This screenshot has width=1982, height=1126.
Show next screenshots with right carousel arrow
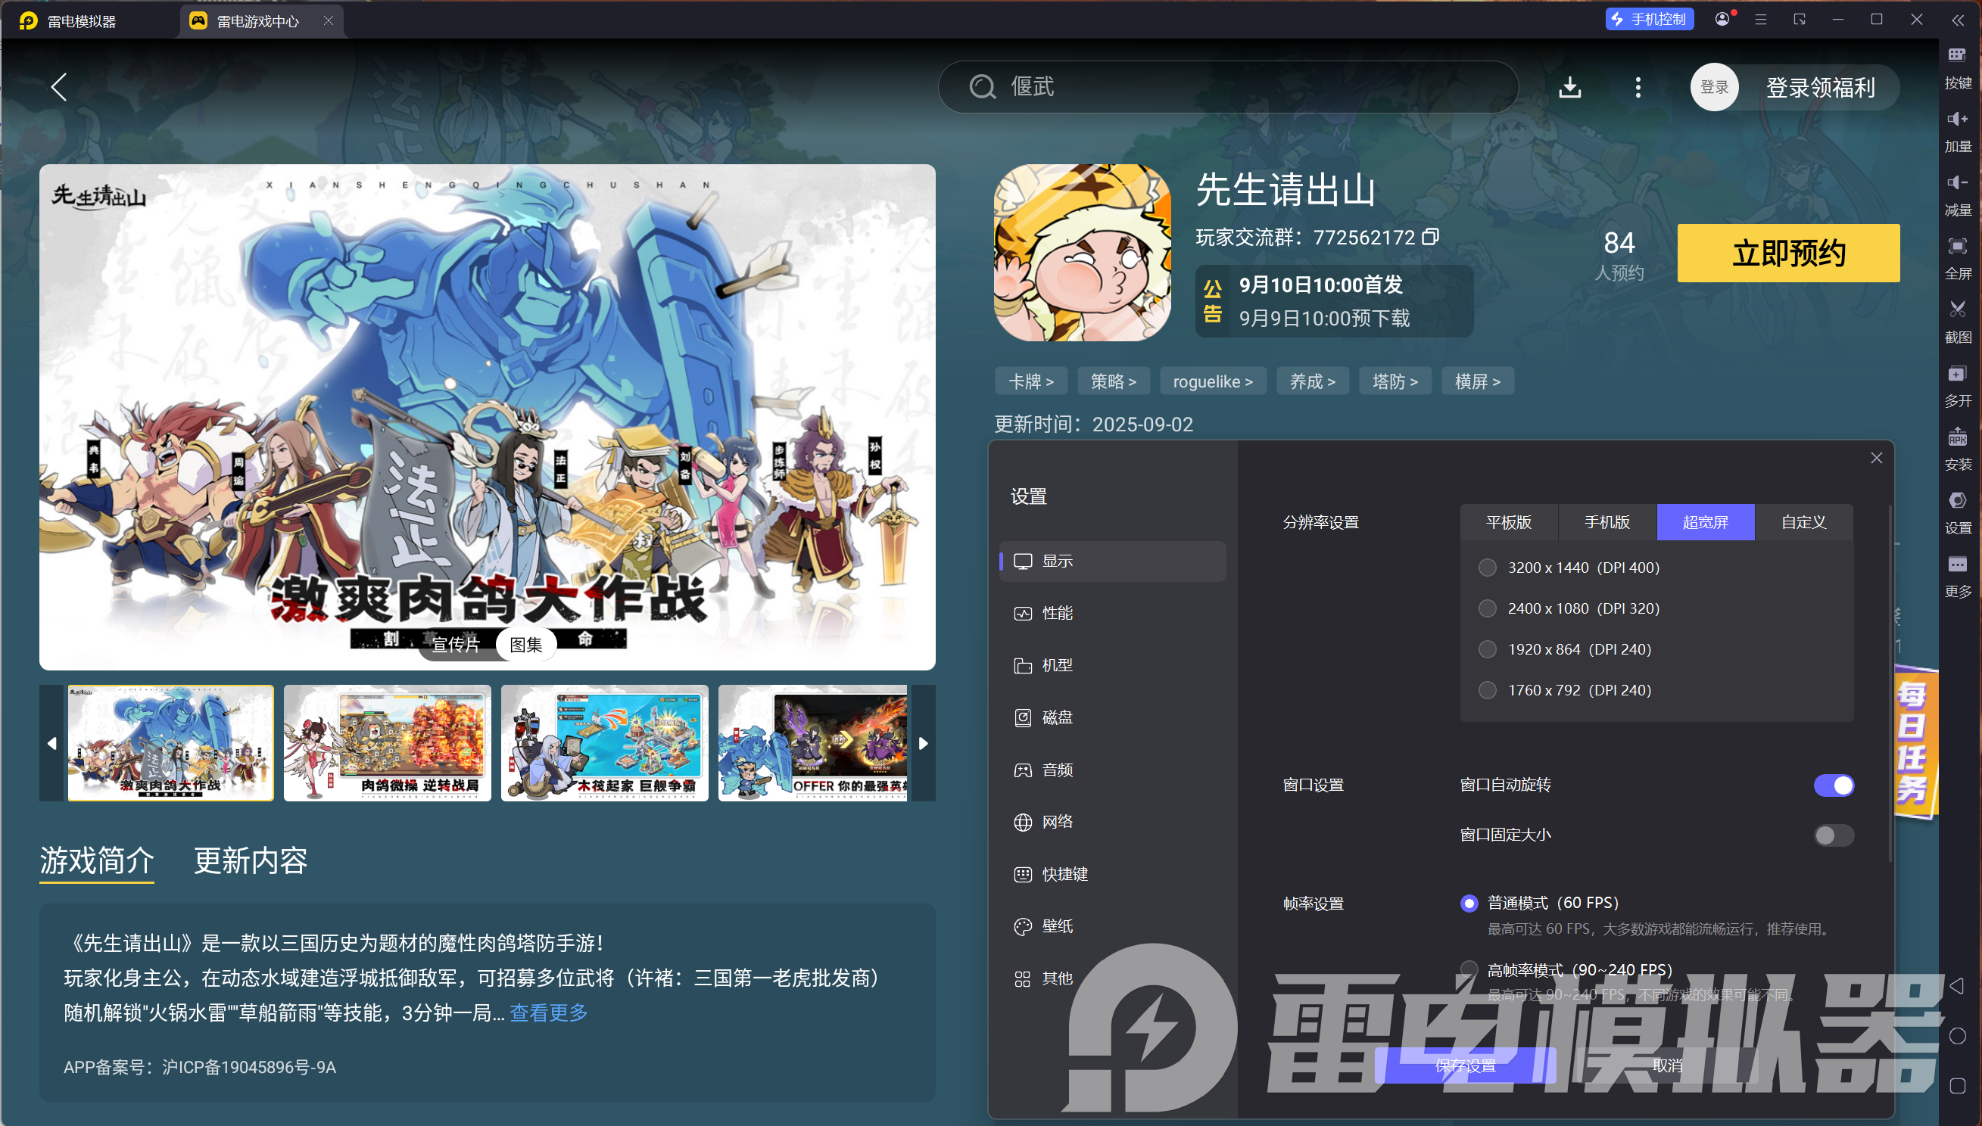[922, 743]
